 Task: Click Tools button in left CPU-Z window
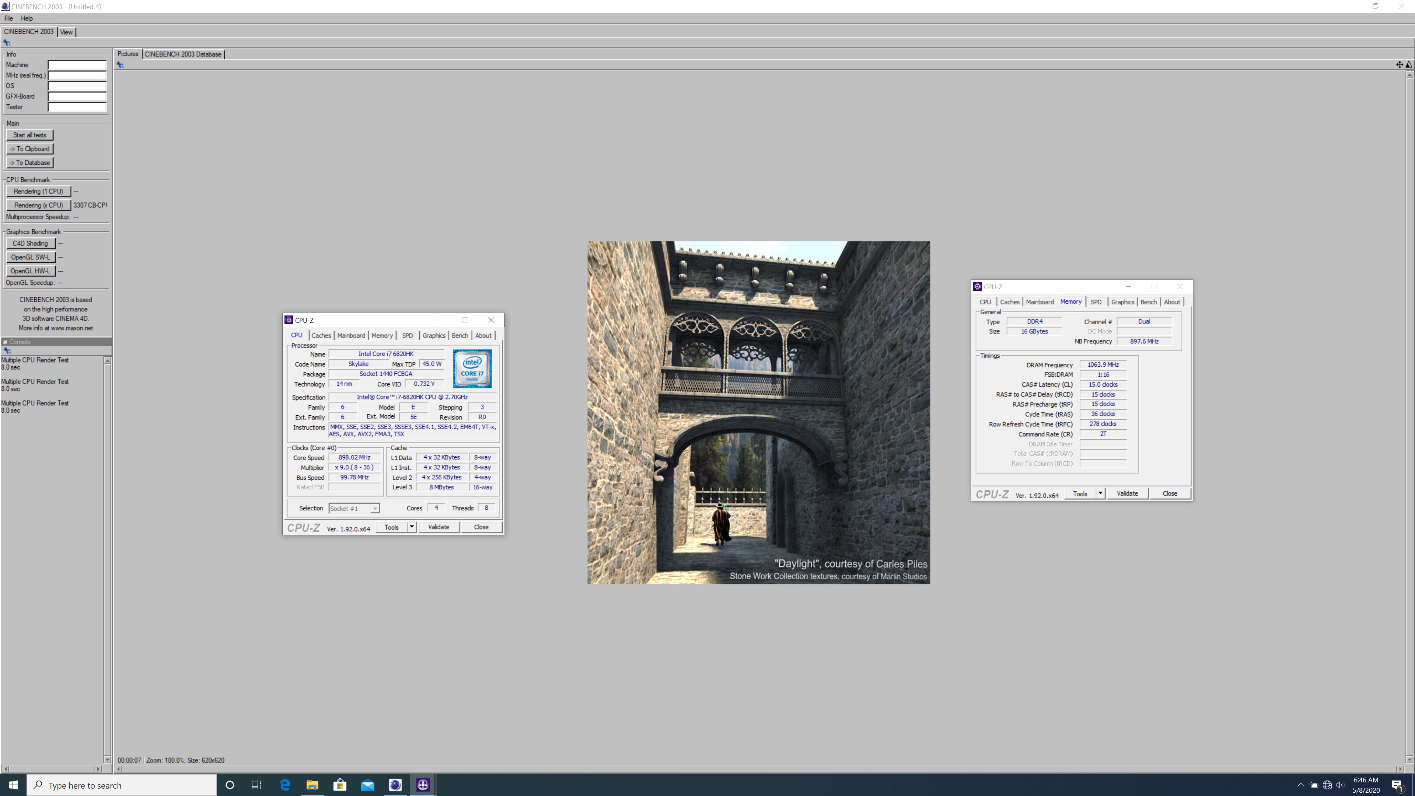coord(391,527)
